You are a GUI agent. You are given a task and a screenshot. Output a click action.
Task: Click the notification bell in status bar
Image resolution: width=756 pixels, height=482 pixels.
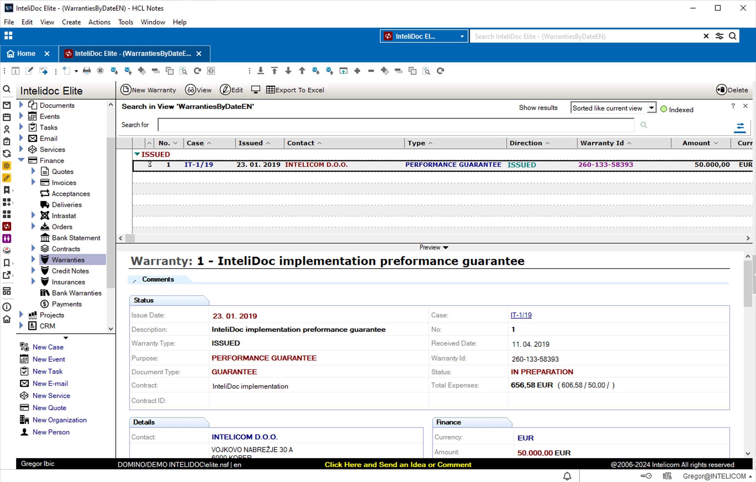coord(567,476)
